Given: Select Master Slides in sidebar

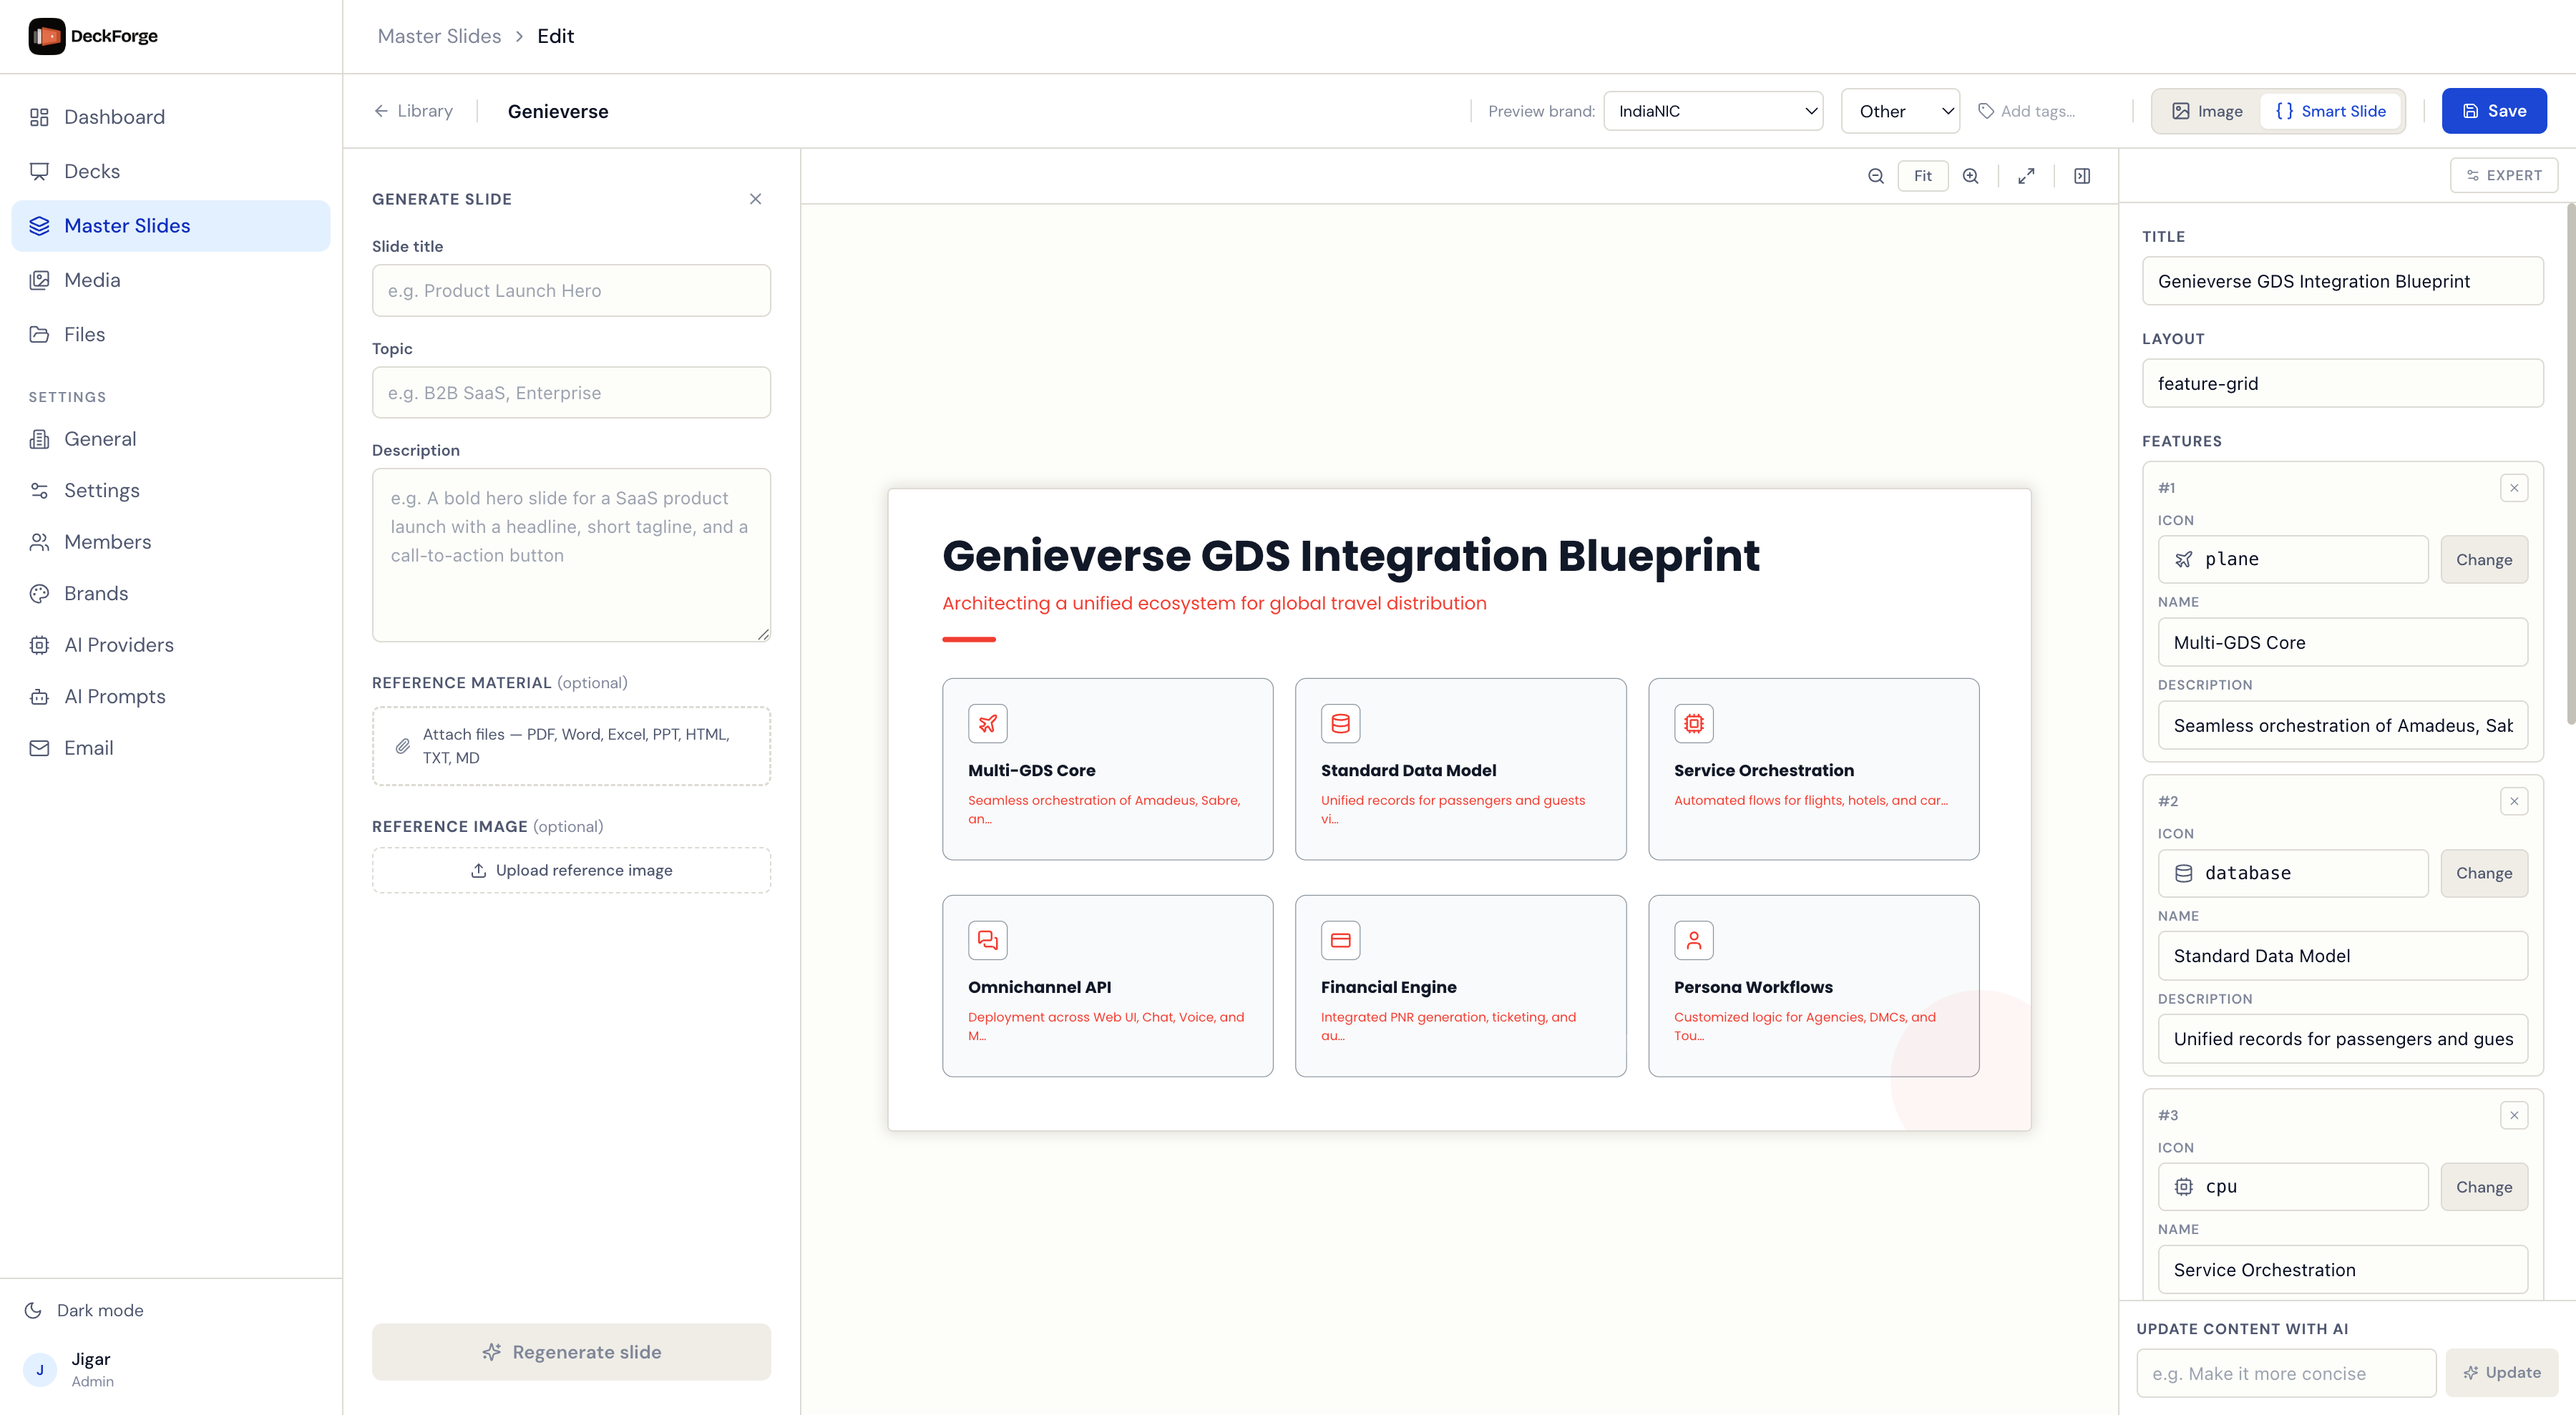Looking at the screenshot, I should pos(170,226).
